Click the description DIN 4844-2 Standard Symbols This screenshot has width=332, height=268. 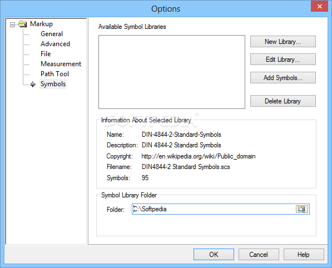[x=181, y=145]
